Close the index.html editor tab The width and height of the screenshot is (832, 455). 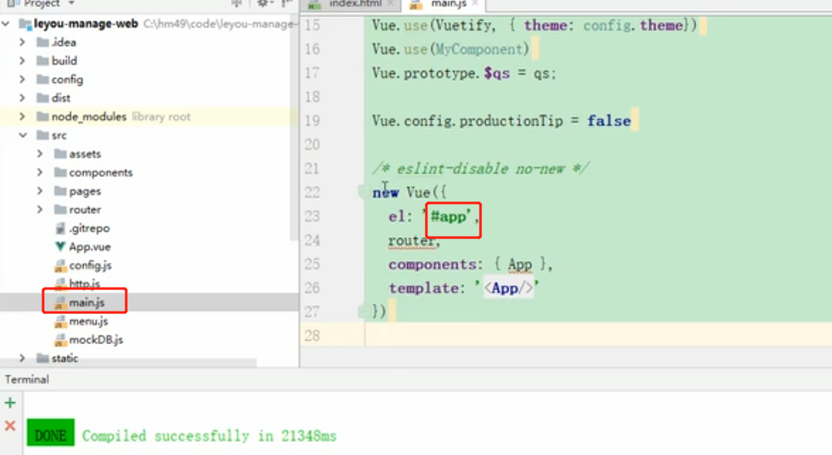click(391, 4)
